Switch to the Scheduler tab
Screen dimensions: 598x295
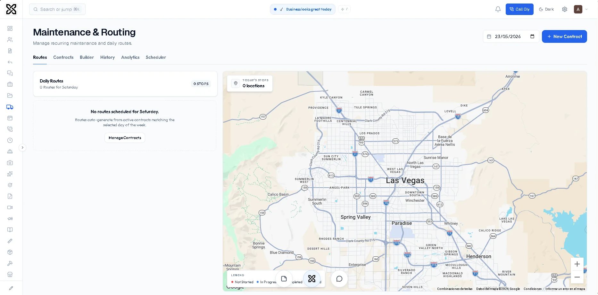(156, 57)
